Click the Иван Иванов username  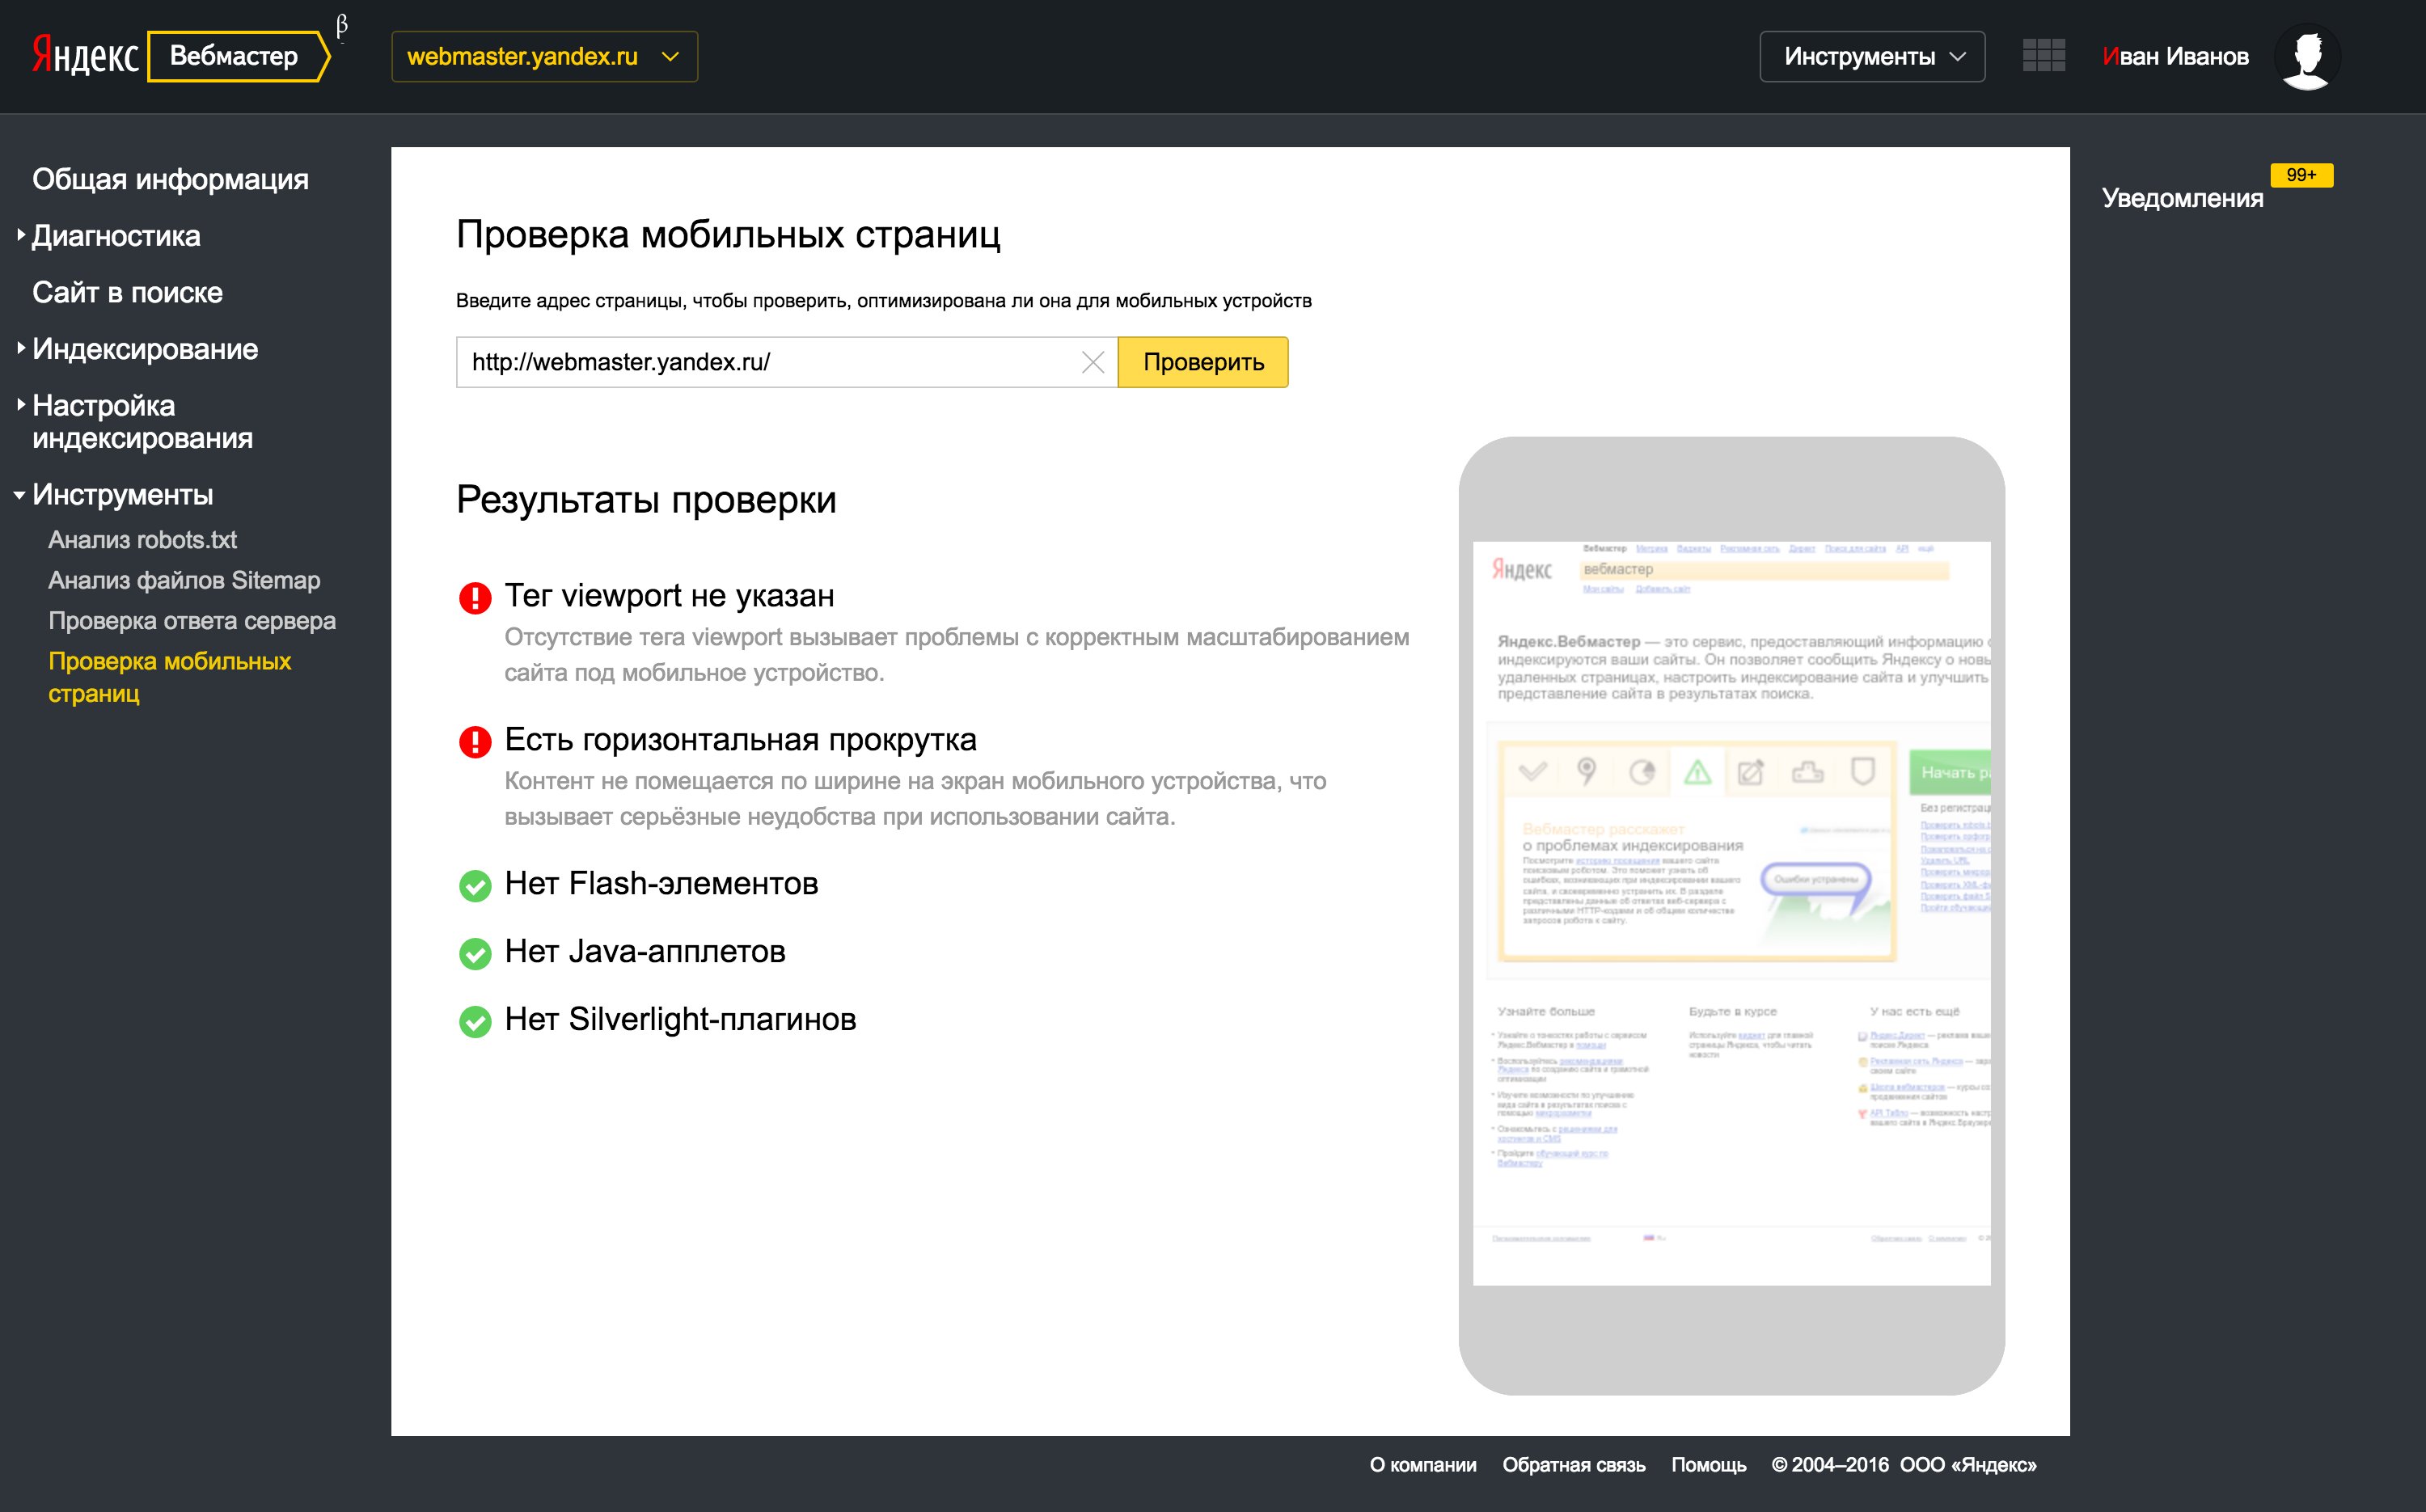point(2175,57)
